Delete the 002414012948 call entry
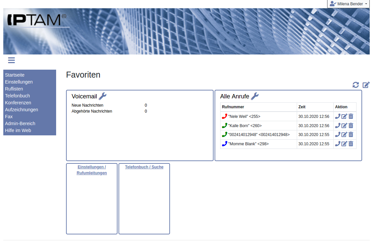 (x=351, y=134)
